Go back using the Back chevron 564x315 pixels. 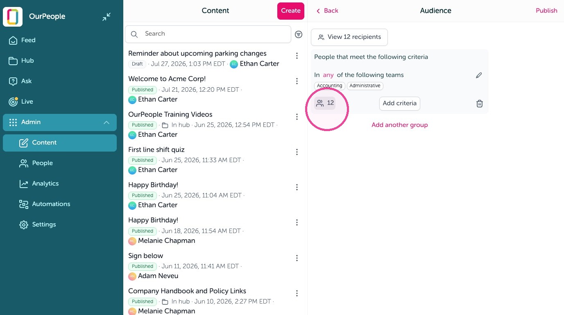(327, 11)
